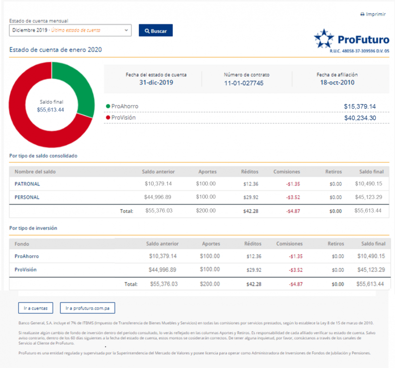The width and height of the screenshot is (395, 368).
Task: Click the red ProVisión legend dot
Action: click(x=108, y=118)
